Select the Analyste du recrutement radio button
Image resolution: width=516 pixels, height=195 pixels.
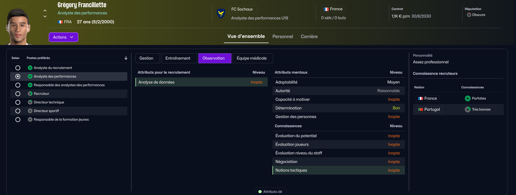[18, 68]
